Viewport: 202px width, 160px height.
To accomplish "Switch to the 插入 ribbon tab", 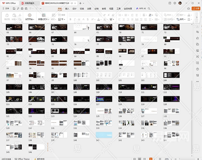I will click(x=67, y=9).
